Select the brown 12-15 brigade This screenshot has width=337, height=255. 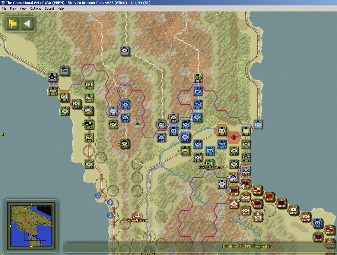coord(305,217)
